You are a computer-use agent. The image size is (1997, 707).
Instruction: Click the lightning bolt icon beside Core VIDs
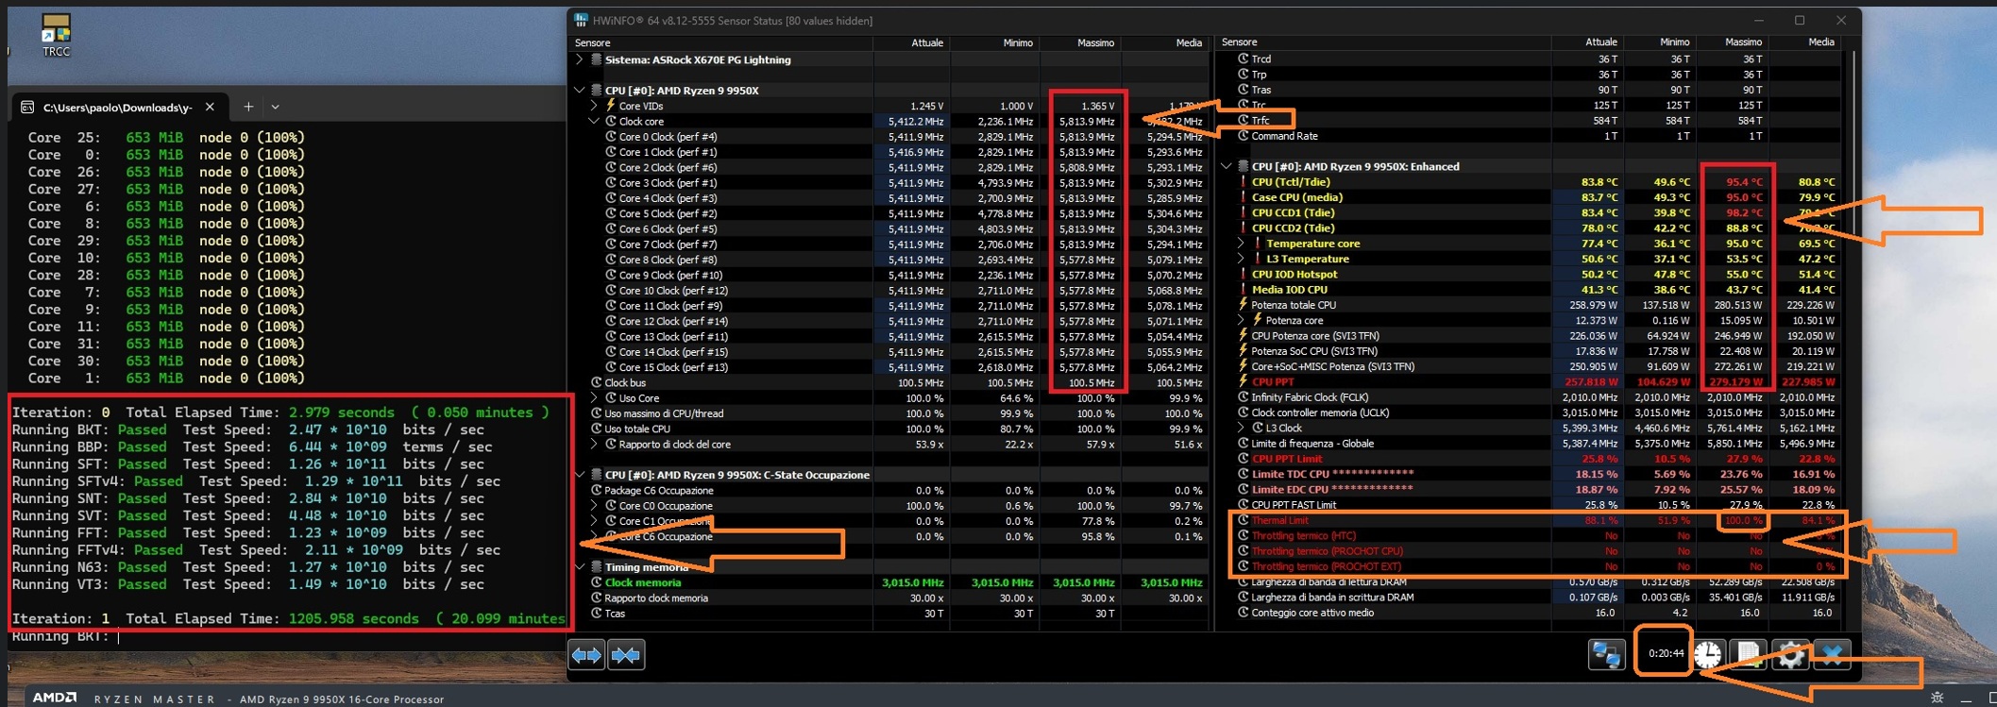[611, 106]
